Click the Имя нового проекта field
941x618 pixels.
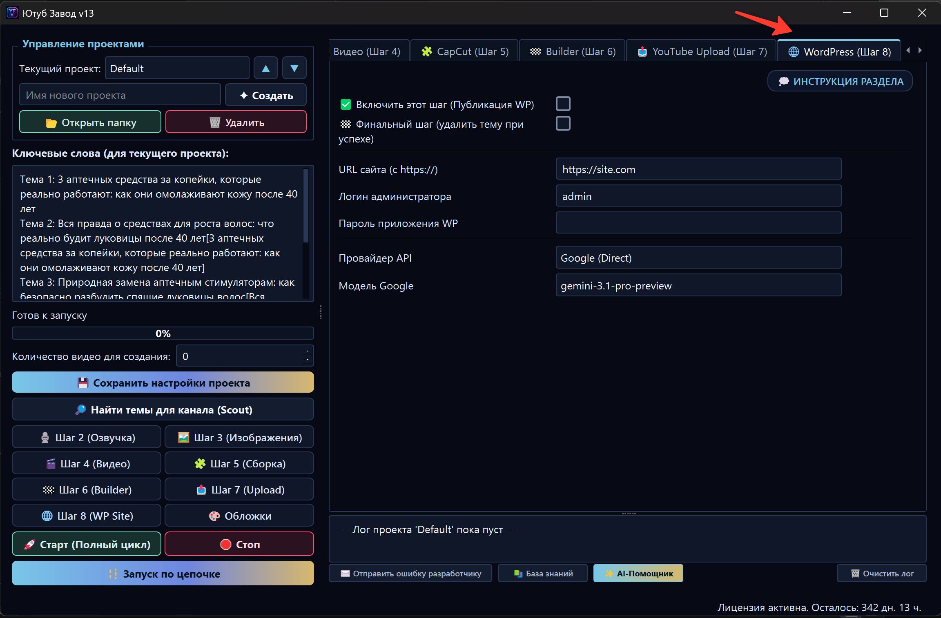coord(120,95)
